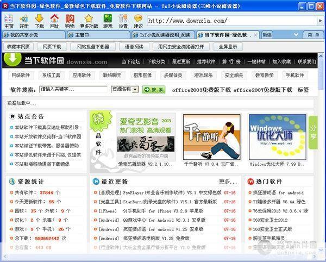The width and height of the screenshot is (326, 262).
Task: Open 安全相关 category
Action: 234,75
